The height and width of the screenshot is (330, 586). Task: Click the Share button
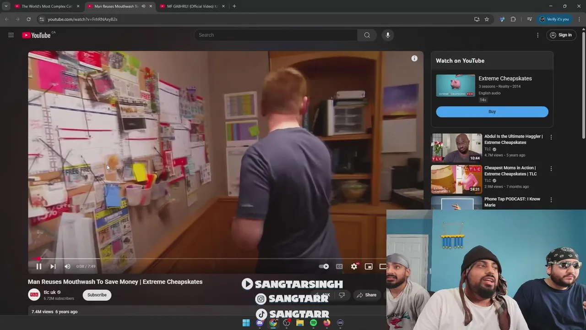tap(367, 295)
